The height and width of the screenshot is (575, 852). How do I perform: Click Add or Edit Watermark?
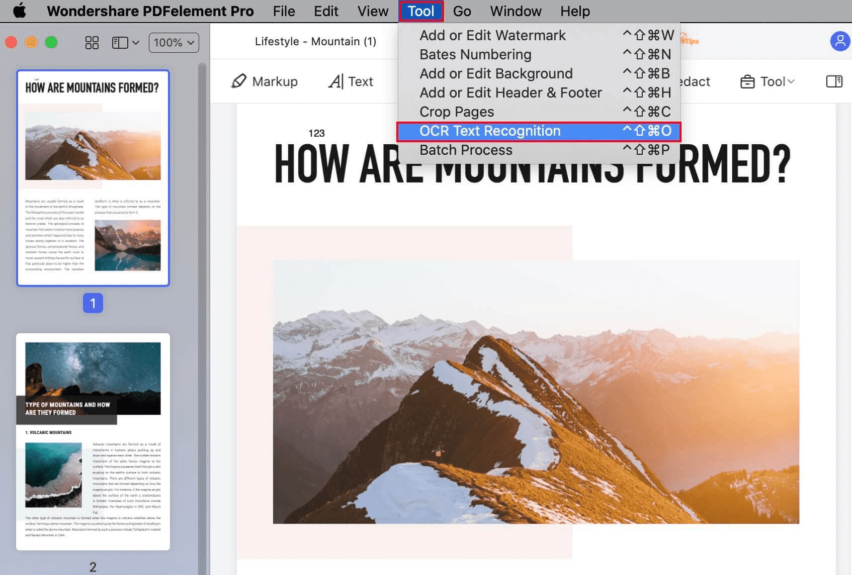coord(492,35)
